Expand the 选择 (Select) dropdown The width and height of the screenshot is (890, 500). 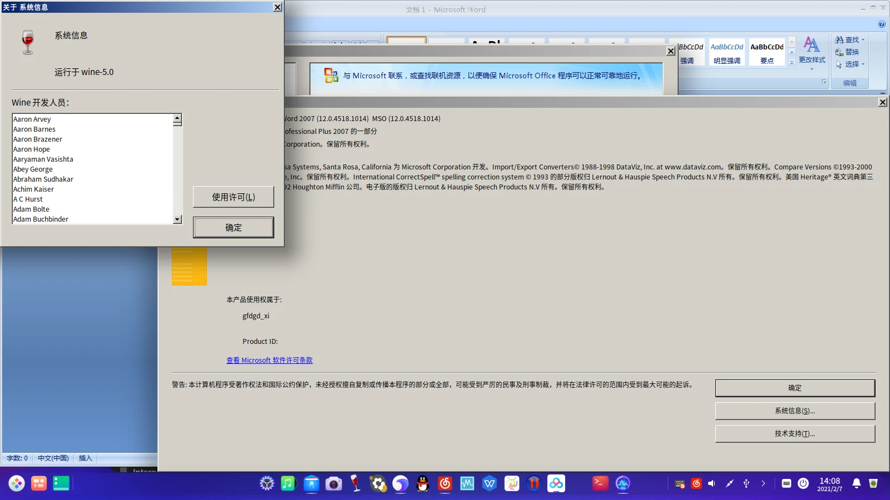pyautogui.click(x=851, y=64)
